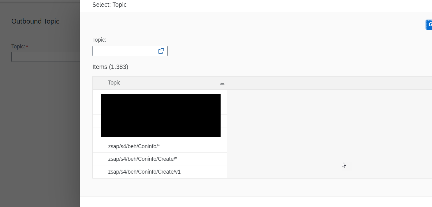Click the required Topic:* label on the background form
Screen dimensions: 432x207
[20, 47]
